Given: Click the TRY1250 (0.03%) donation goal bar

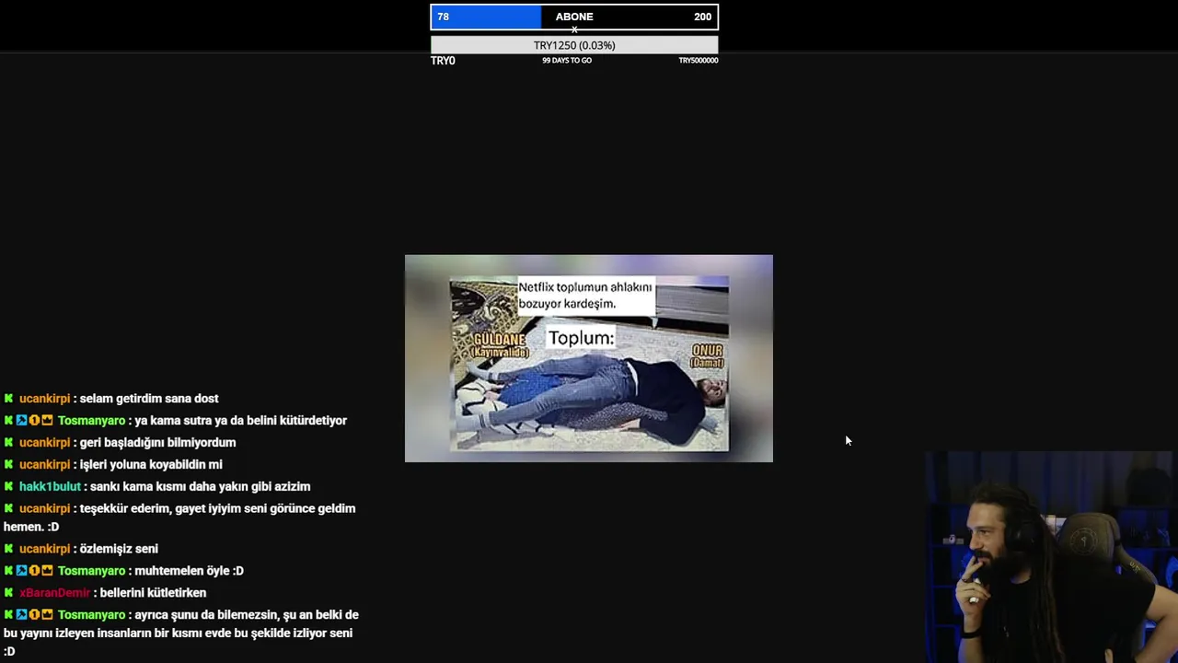Looking at the screenshot, I should 574,45.
